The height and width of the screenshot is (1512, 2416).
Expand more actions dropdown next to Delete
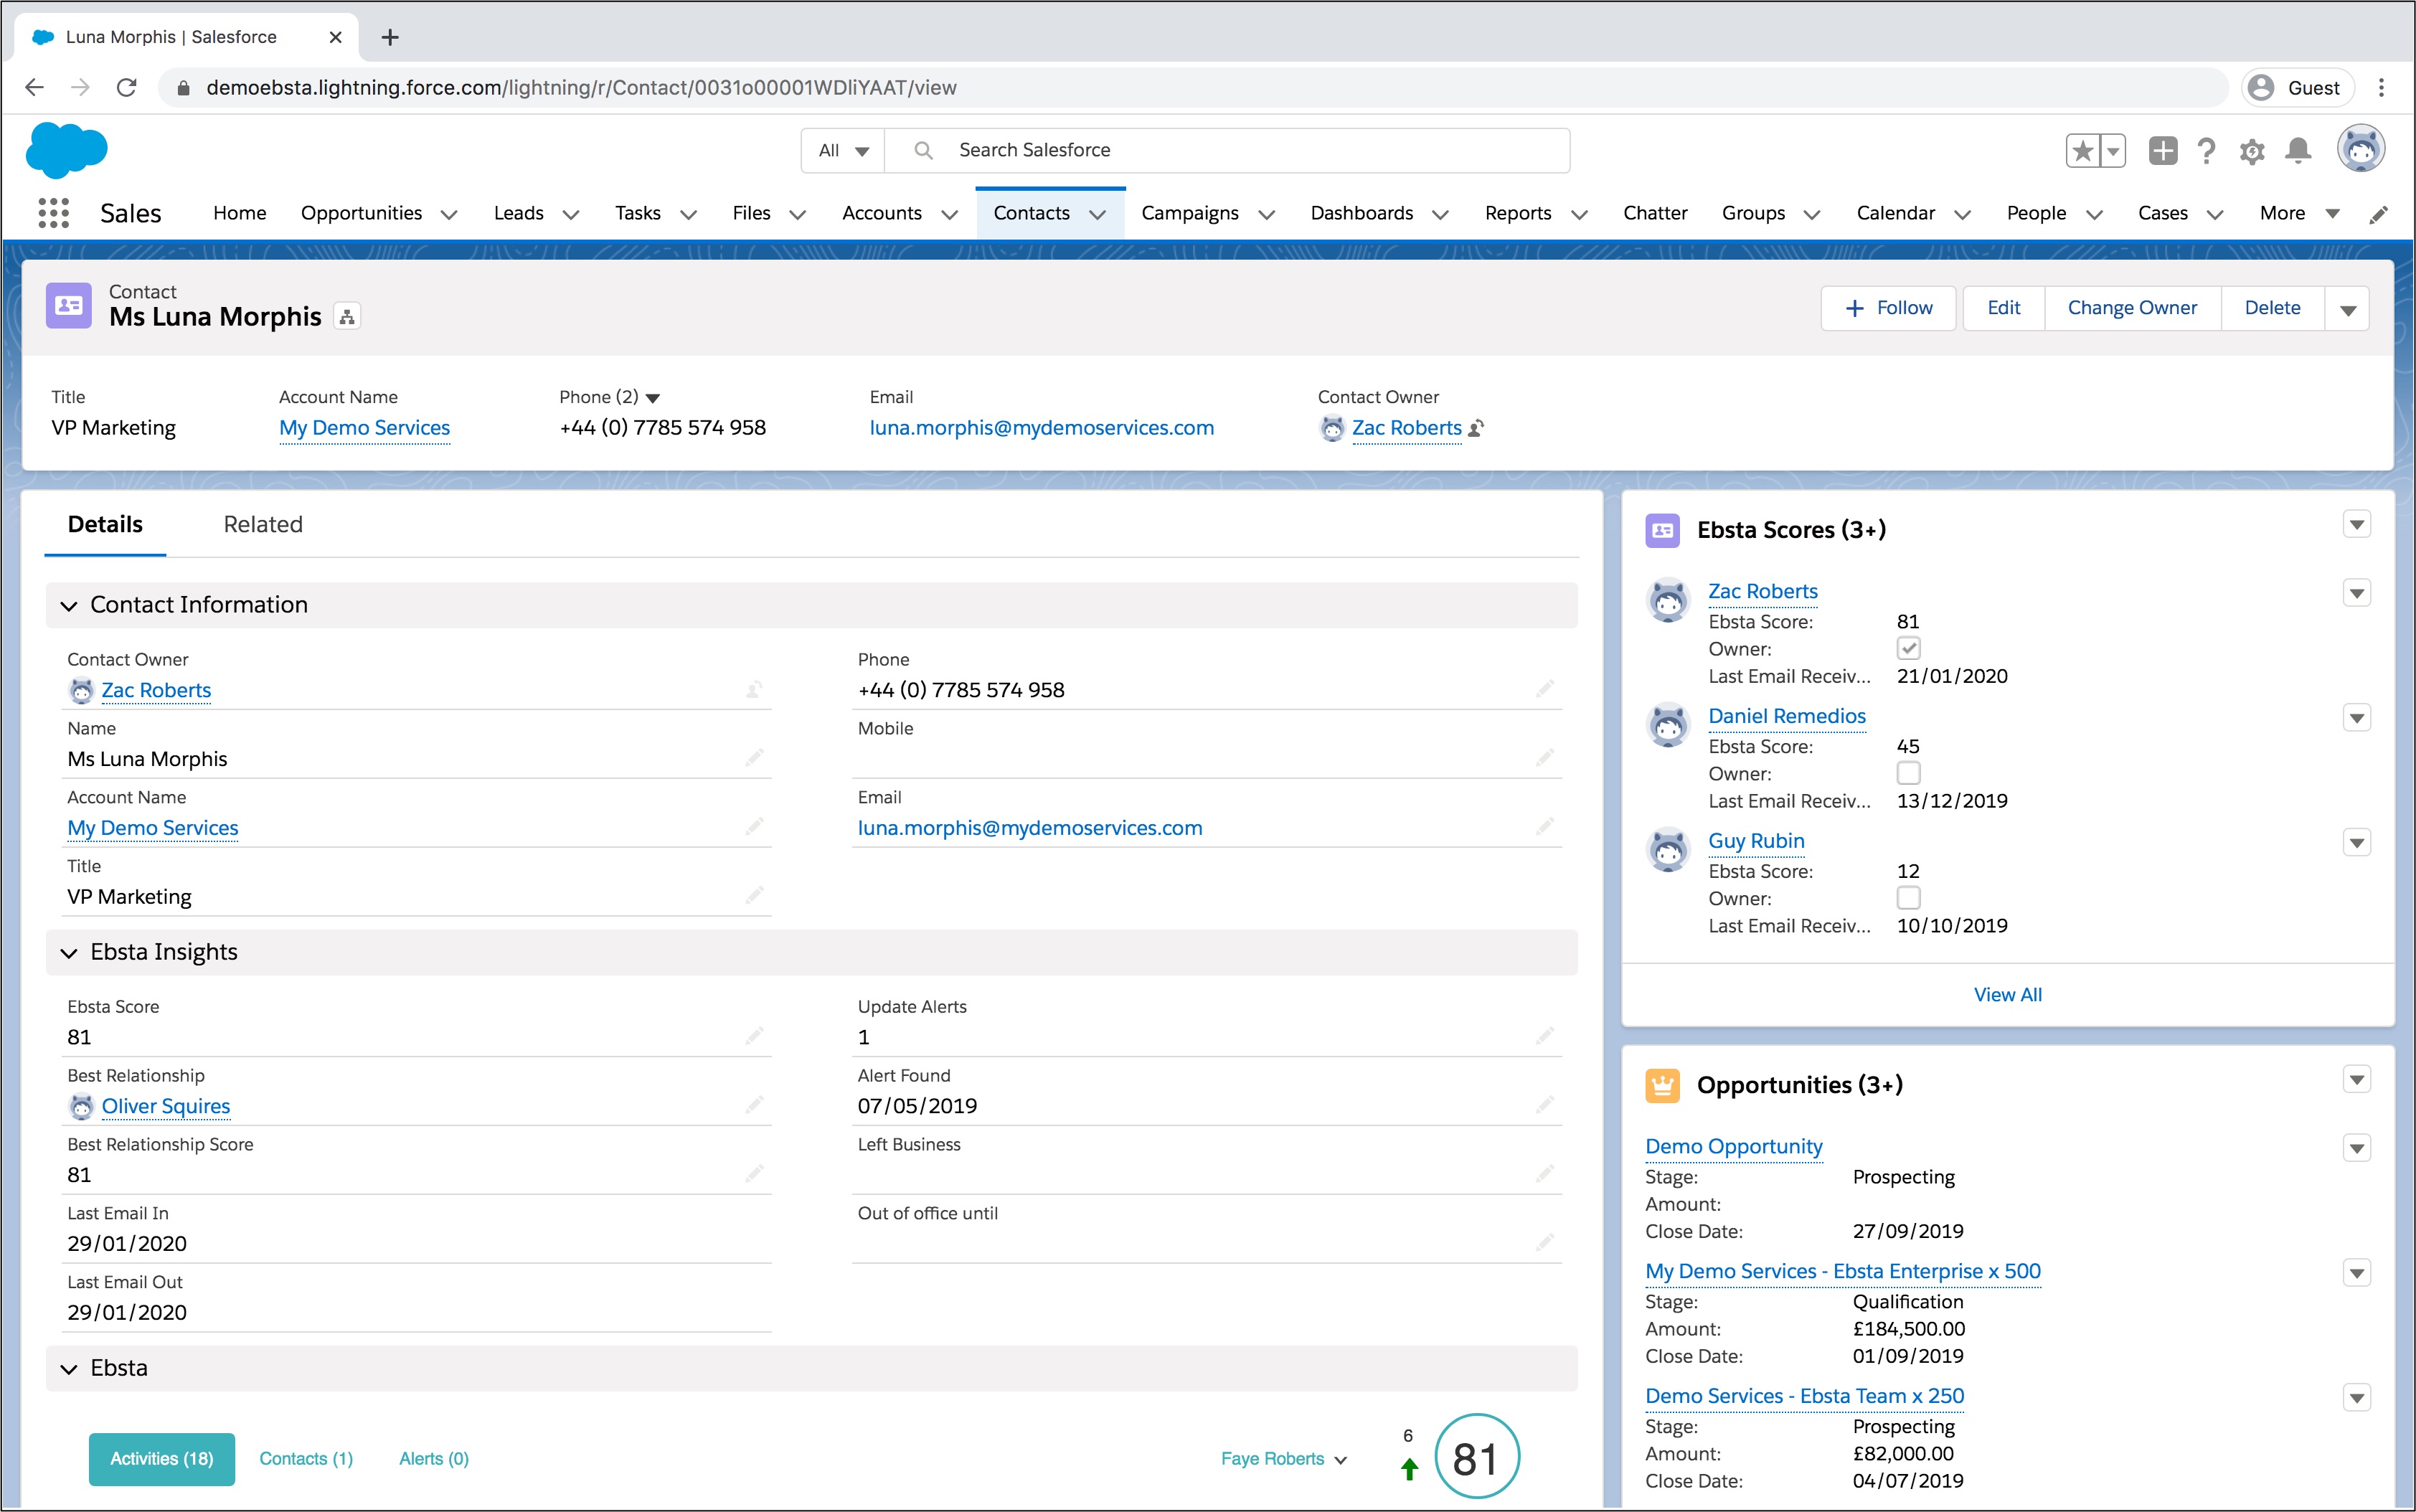pyautogui.click(x=2348, y=309)
